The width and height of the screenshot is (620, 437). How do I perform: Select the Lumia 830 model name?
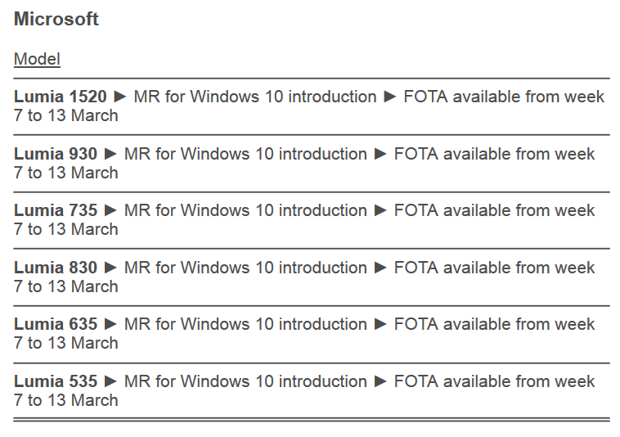pos(55,268)
